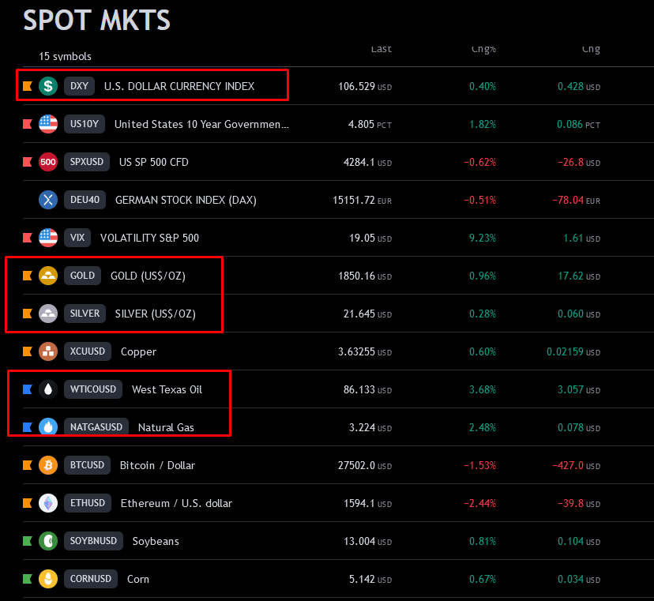Click the oil drop WTICOUSD icon

[48, 389]
